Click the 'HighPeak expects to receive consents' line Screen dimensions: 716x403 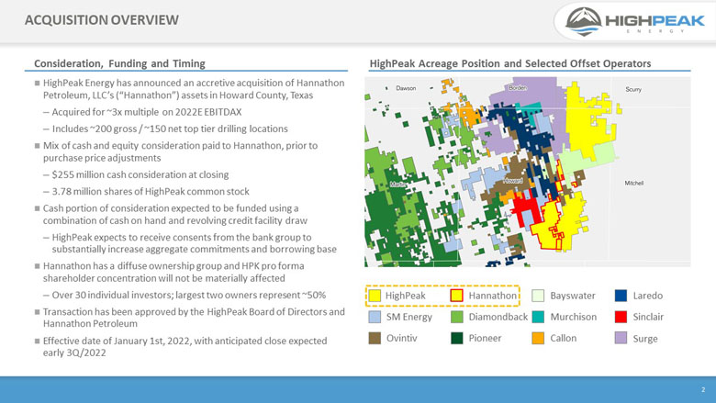194,243
